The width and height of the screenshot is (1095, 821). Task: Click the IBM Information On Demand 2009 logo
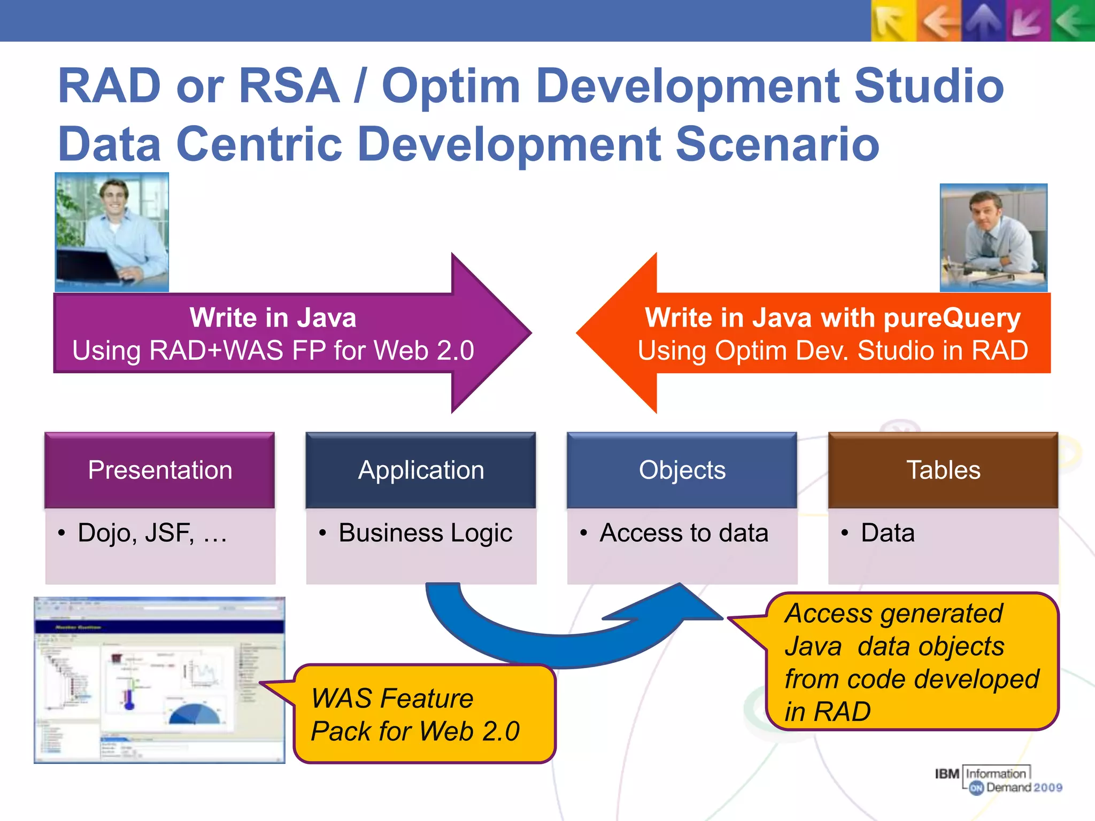[998, 780]
